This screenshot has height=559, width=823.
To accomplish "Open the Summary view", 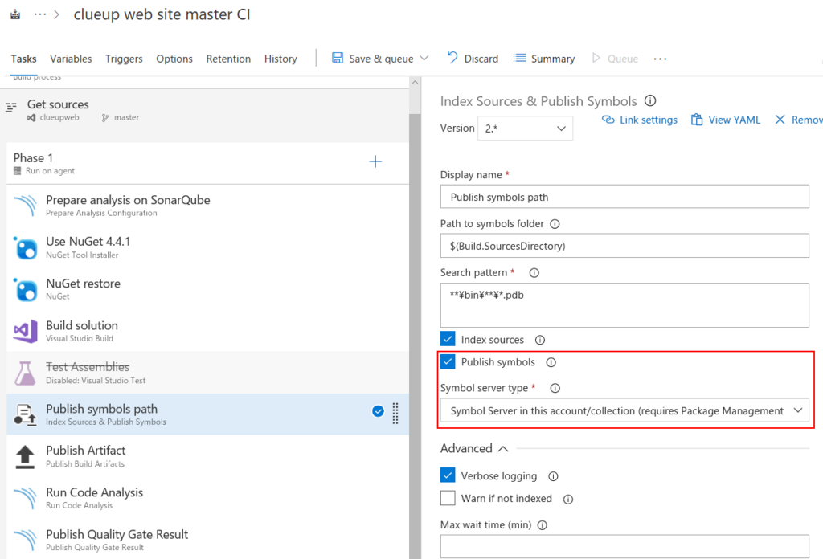I will click(x=544, y=58).
